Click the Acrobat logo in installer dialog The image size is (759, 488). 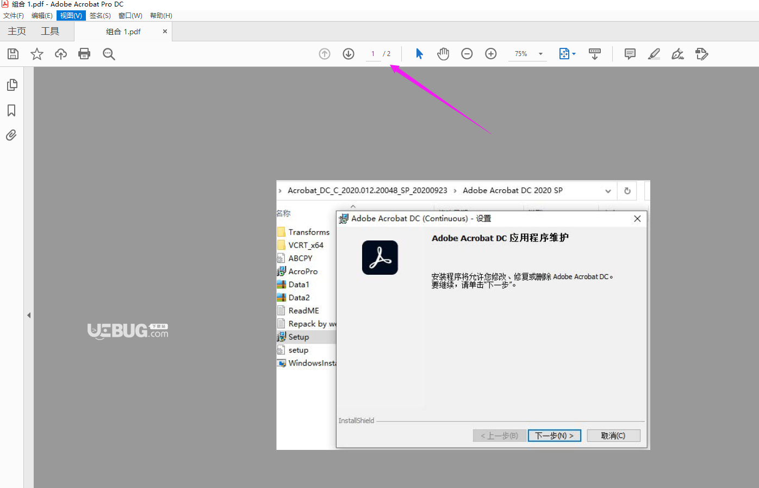point(380,257)
